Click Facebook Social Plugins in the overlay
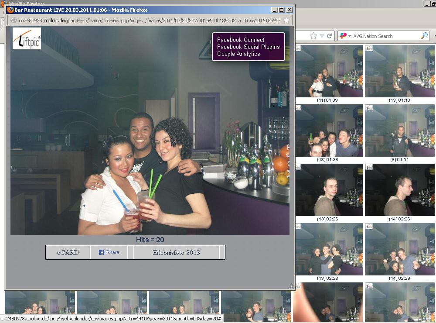The height and width of the screenshot is (323, 436). (248, 47)
